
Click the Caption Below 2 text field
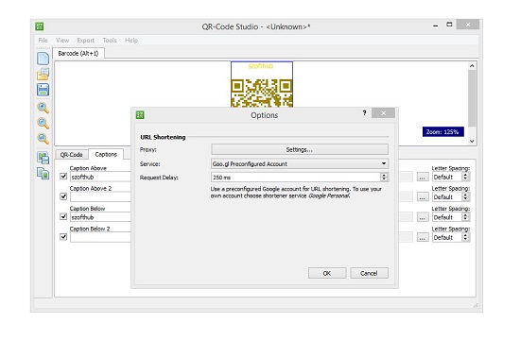(x=100, y=237)
